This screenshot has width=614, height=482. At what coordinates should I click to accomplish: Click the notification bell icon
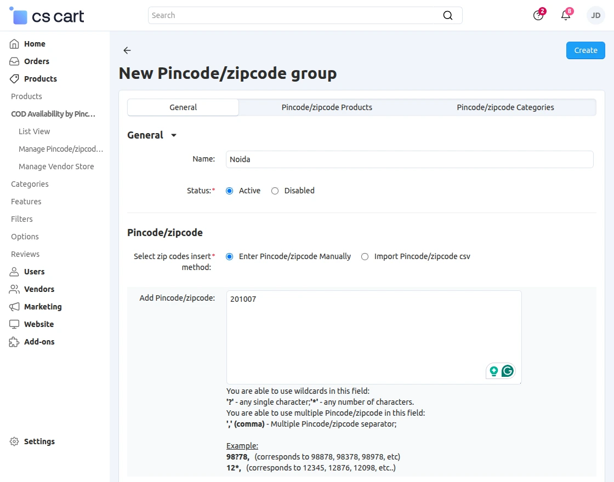pyautogui.click(x=566, y=15)
